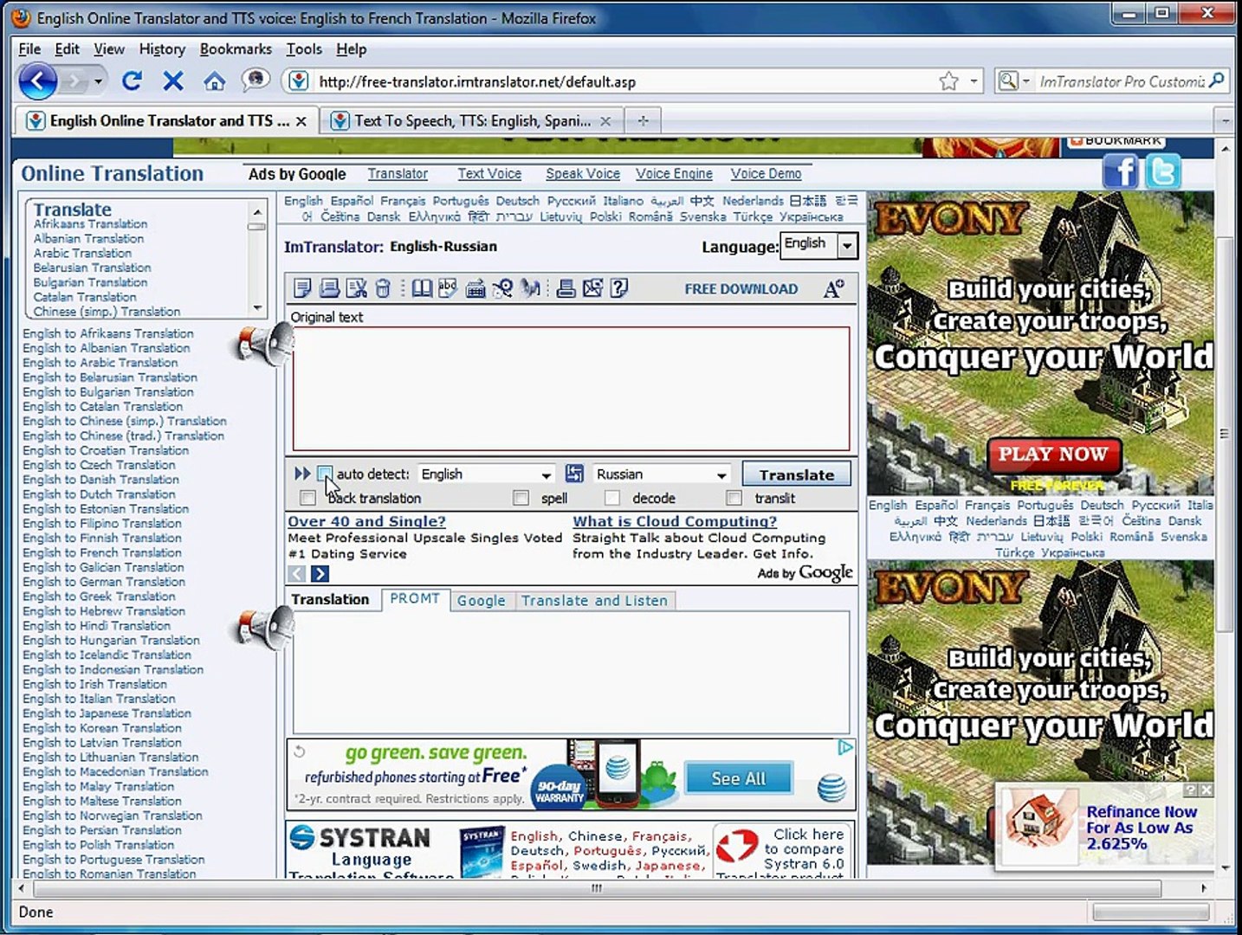Click the printer icon in translator toolbar
Image resolution: width=1242 pixels, height=935 pixels.
tap(566, 288)
